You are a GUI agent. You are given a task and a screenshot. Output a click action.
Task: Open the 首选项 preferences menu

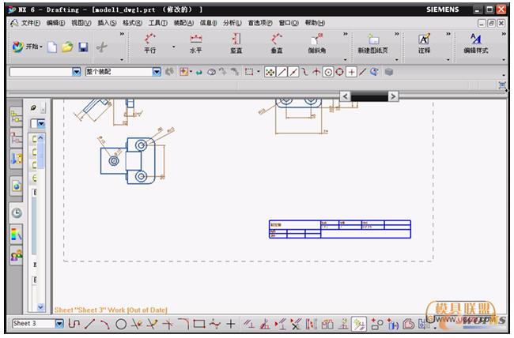click(259, 23)
